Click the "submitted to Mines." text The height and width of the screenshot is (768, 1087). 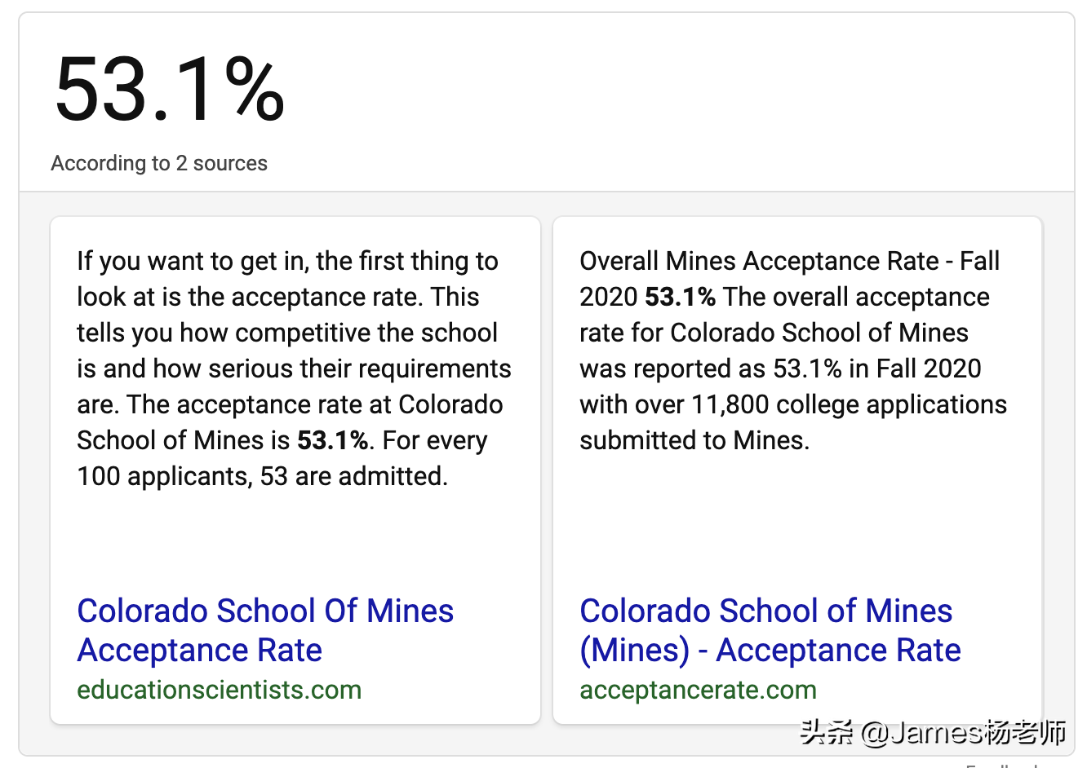point(694,440)
